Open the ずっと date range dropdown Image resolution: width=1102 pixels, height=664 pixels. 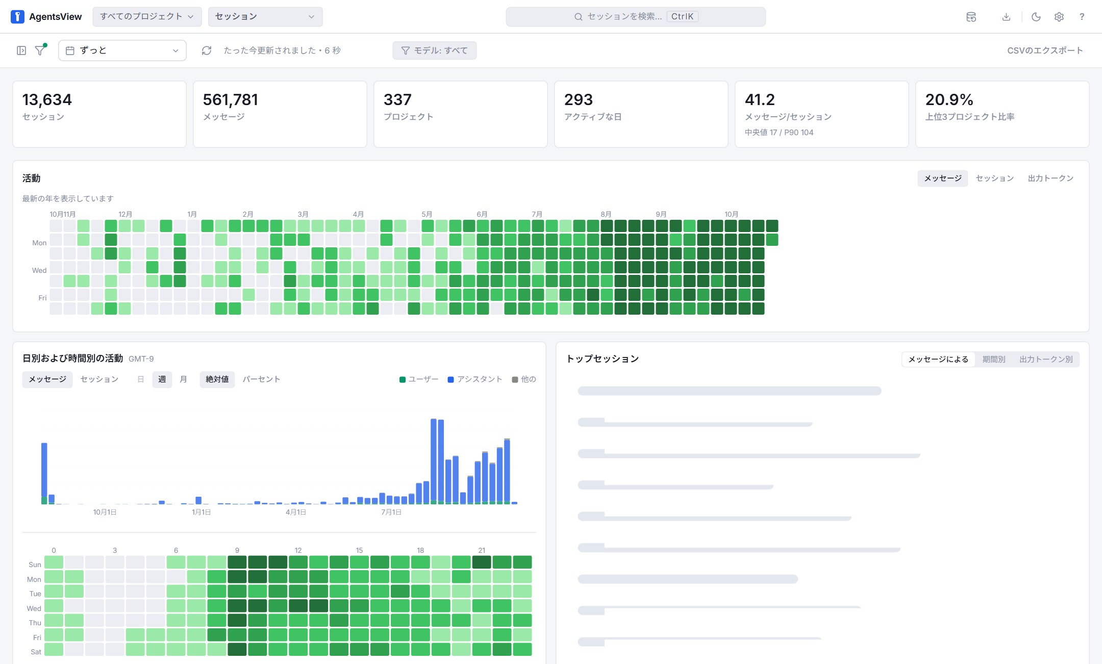(122, 50)
